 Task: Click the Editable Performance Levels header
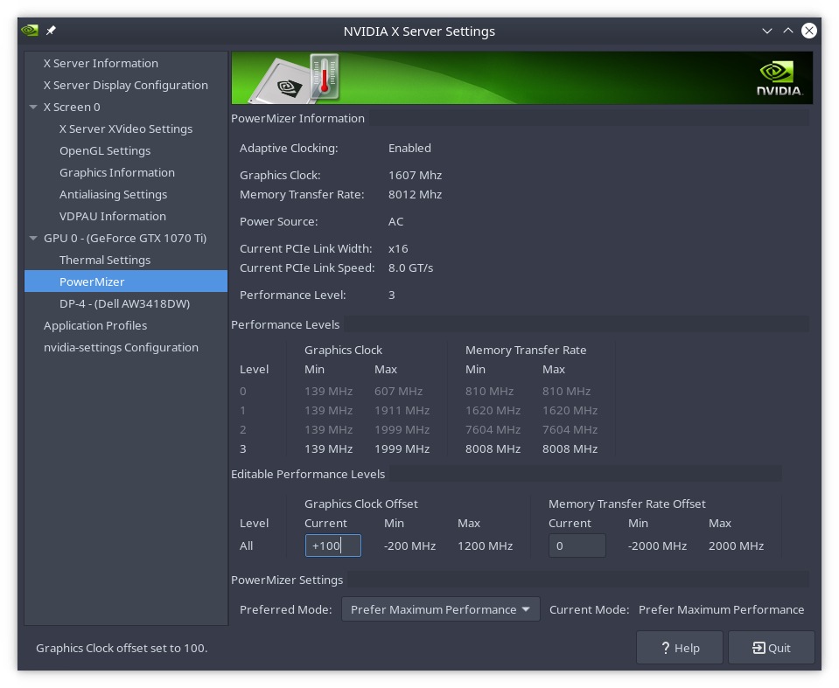point(308,474)
